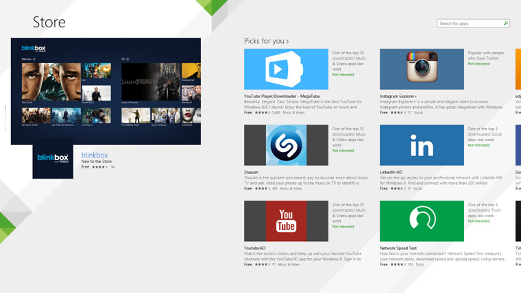This screenshot has width=521, height=293.
Task: Open the MegaTube YouTube Player app tile
Action: pos(286,69)
